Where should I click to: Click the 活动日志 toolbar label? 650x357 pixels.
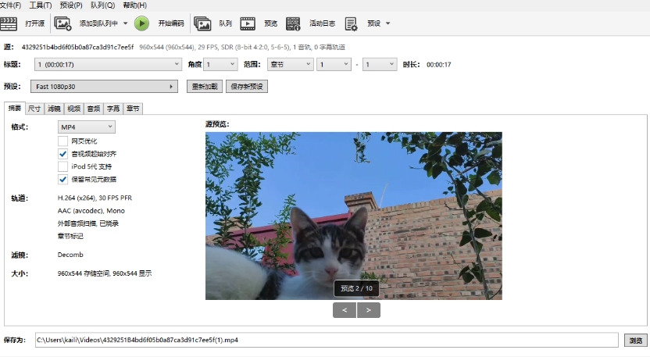tap(322, 23)
